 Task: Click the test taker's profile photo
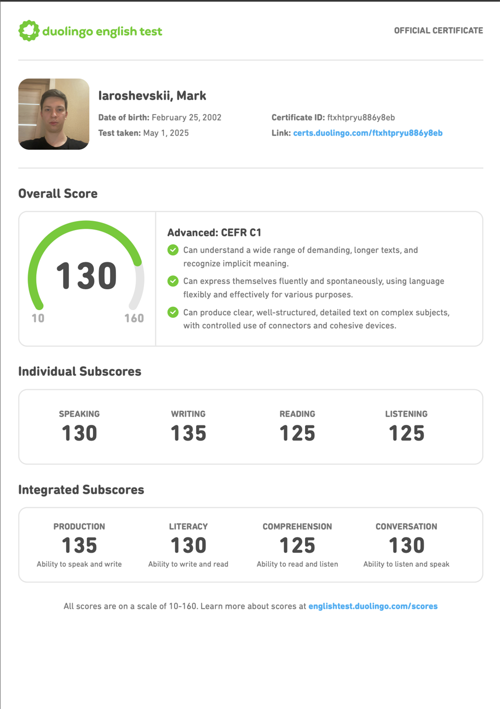(54, 114)
